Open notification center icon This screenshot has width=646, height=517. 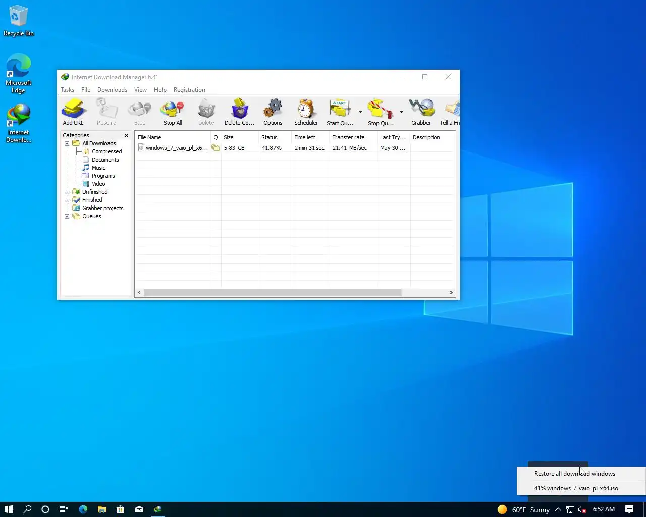point(629,509)
